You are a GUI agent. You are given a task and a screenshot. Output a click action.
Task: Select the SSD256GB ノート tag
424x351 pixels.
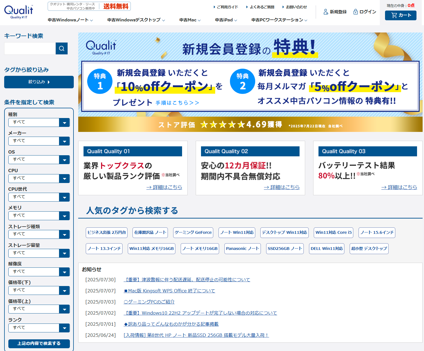click(285, 249)
